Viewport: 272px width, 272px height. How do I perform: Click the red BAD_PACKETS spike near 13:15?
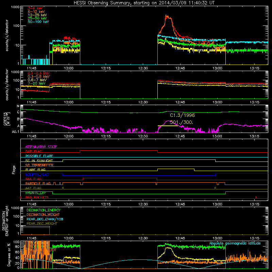pyautogui.click(x=256, y=197)
